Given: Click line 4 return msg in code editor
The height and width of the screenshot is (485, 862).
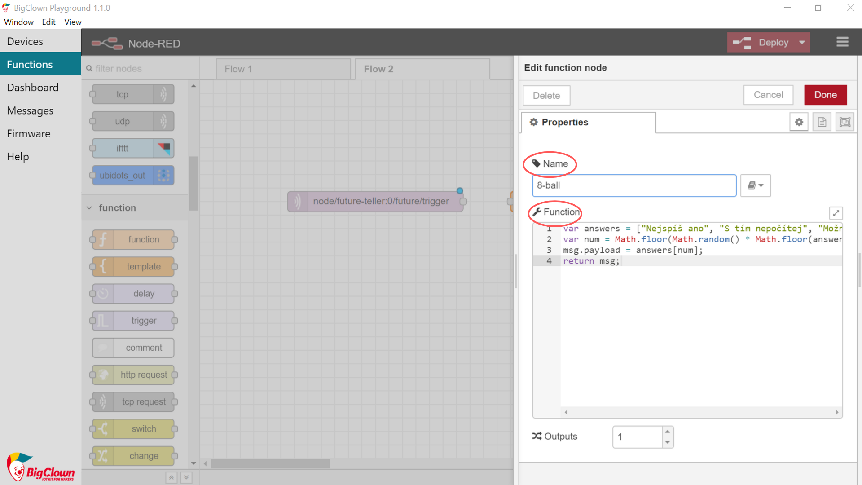Looking at the screenshot, I should [591, 261].
